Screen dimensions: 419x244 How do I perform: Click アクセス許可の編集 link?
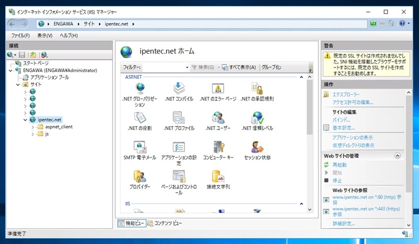point(352,102)
